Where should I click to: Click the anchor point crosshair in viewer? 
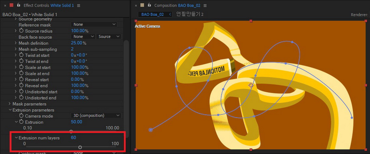pos(251,85)
